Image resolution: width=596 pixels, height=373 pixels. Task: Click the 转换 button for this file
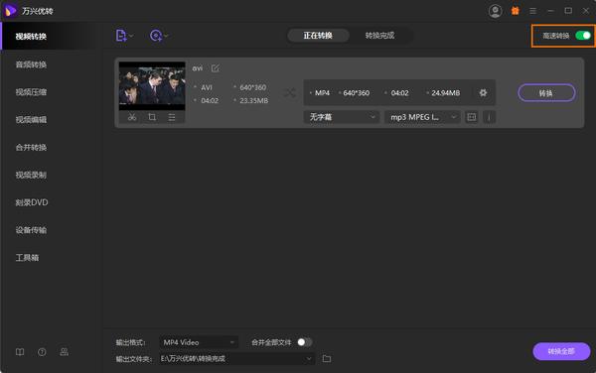546,93
